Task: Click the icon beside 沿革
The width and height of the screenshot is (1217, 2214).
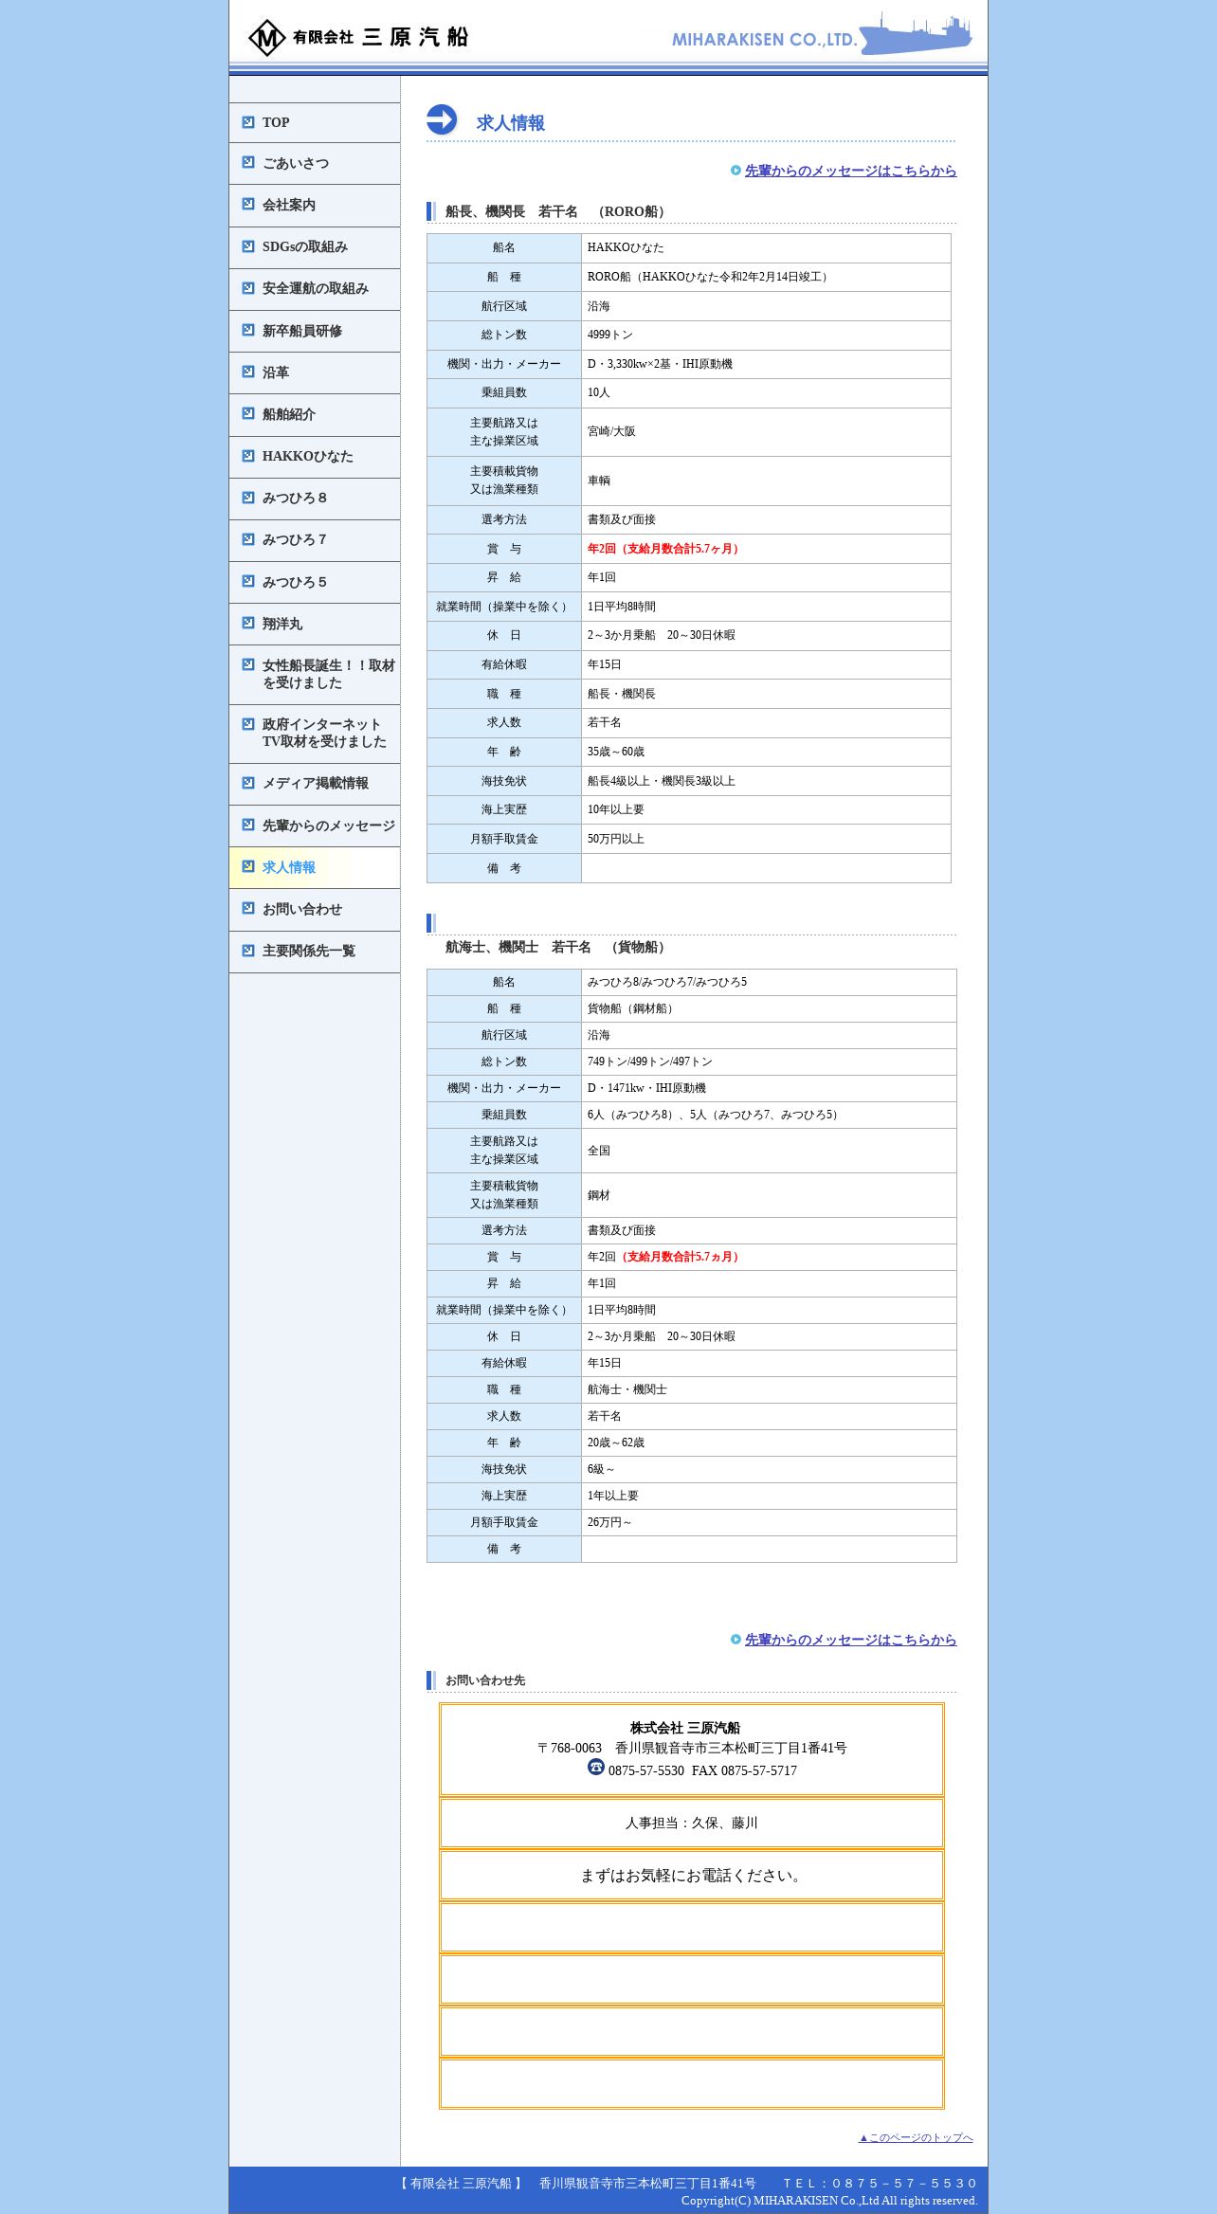Action: 248,372
